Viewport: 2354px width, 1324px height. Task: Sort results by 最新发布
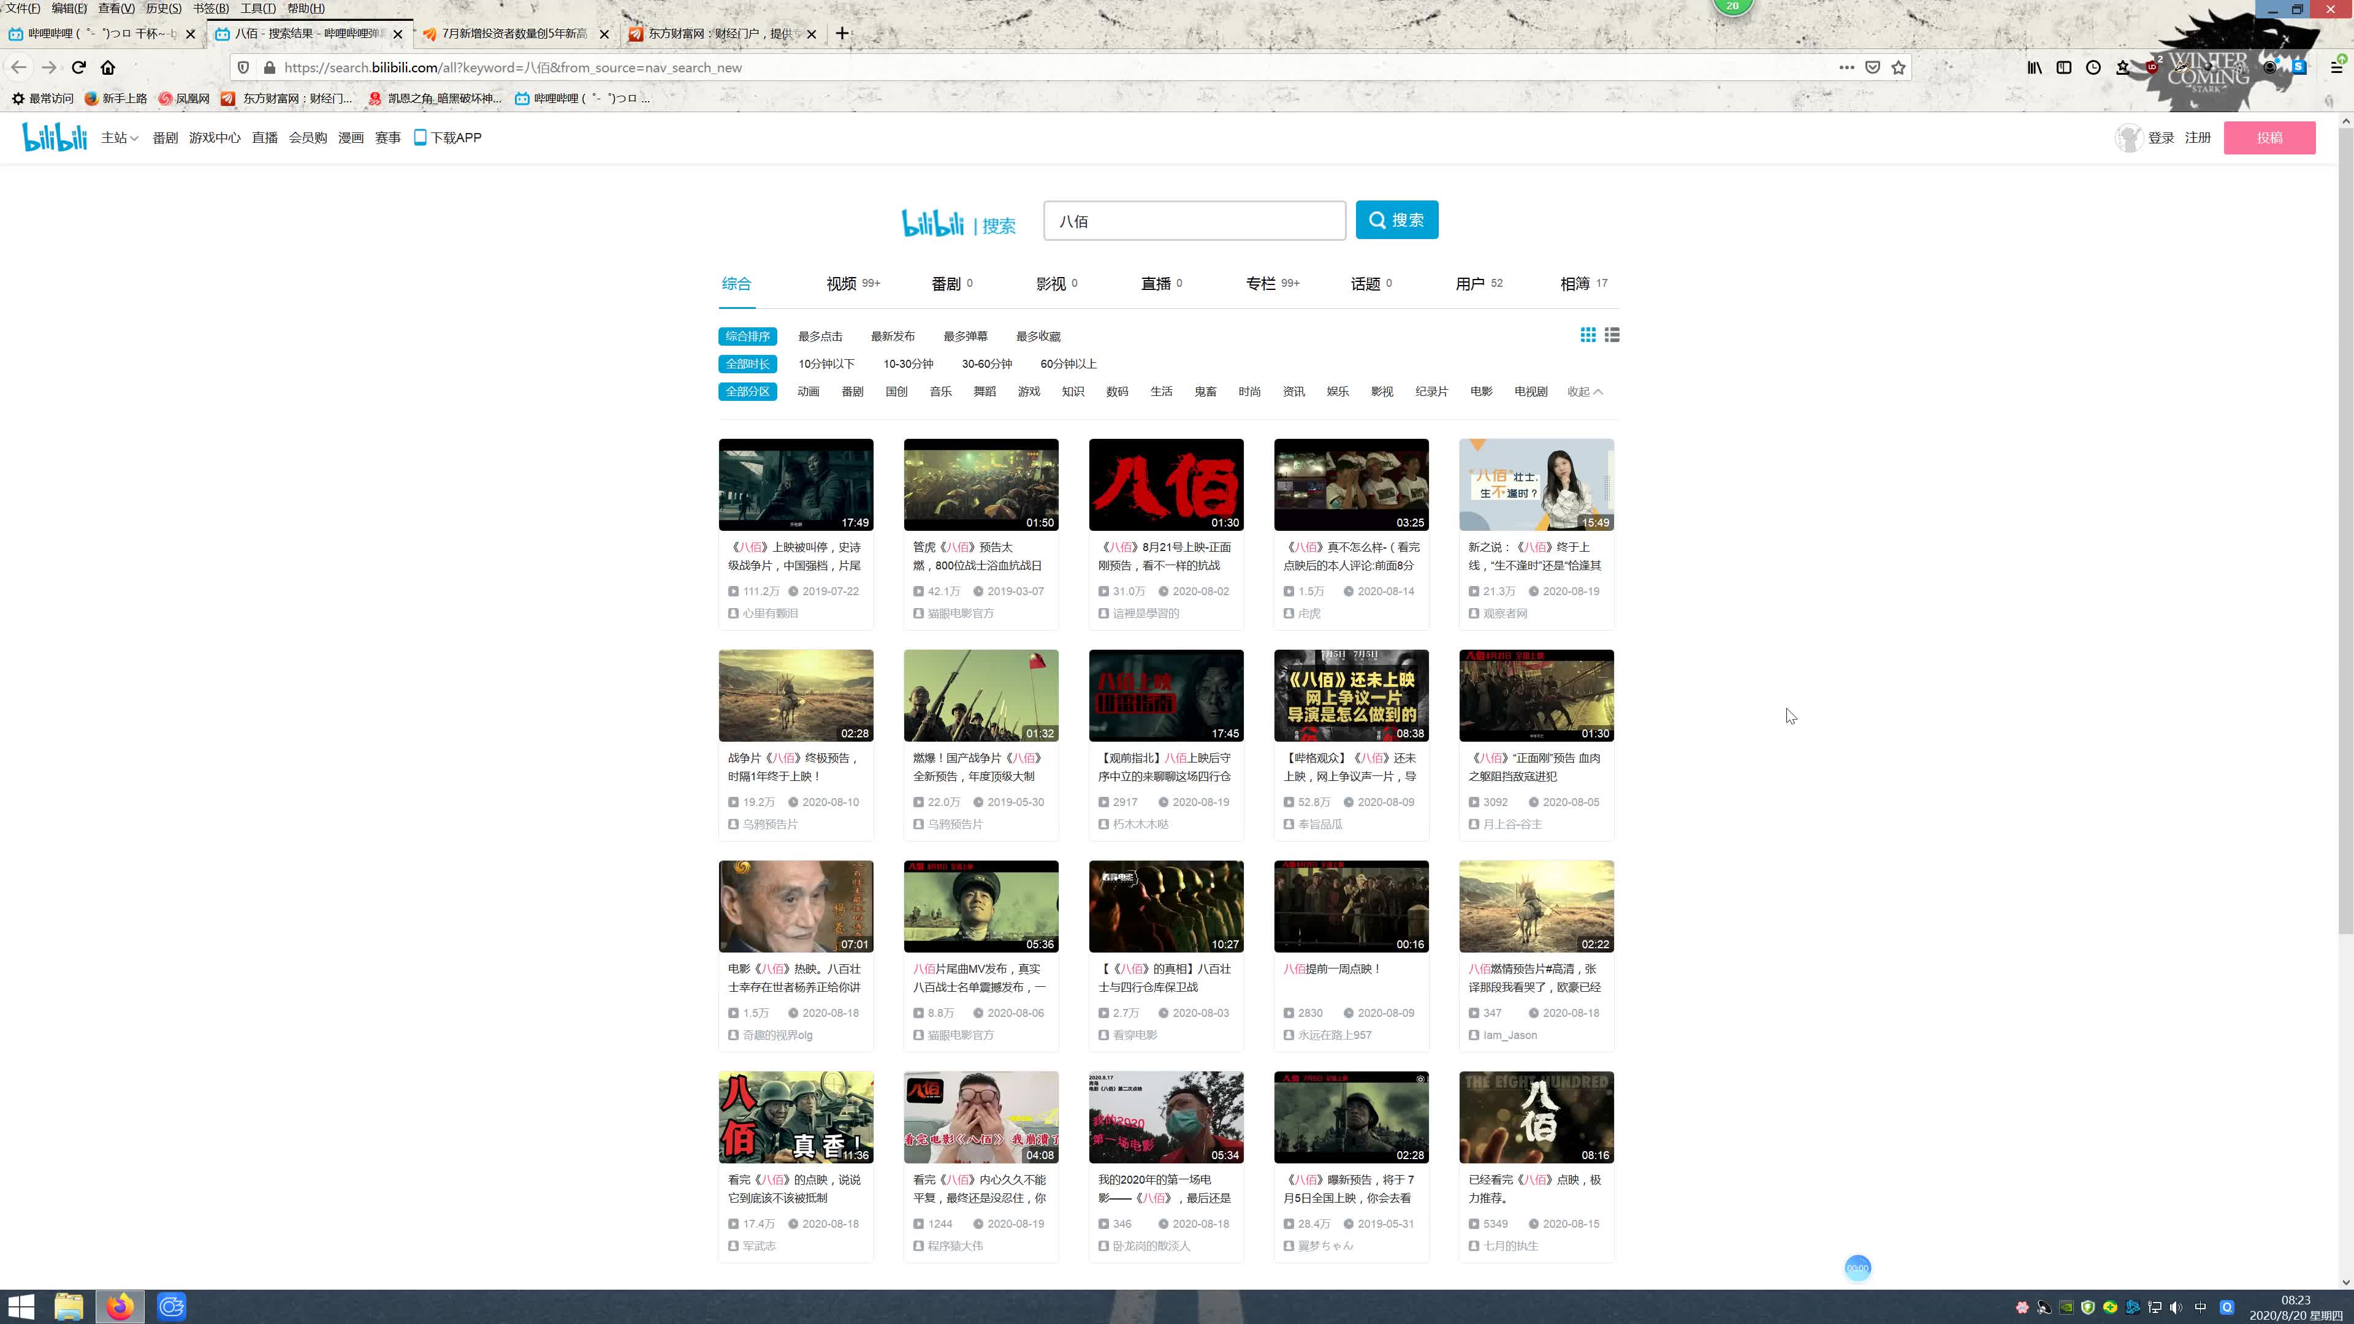[x=893, y=337]
